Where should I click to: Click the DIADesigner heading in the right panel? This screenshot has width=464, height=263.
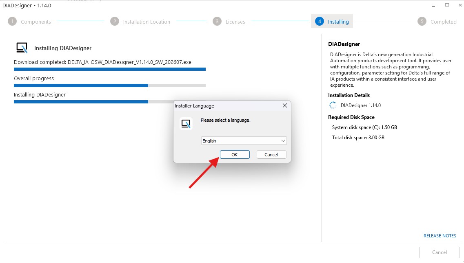[344, 44]
